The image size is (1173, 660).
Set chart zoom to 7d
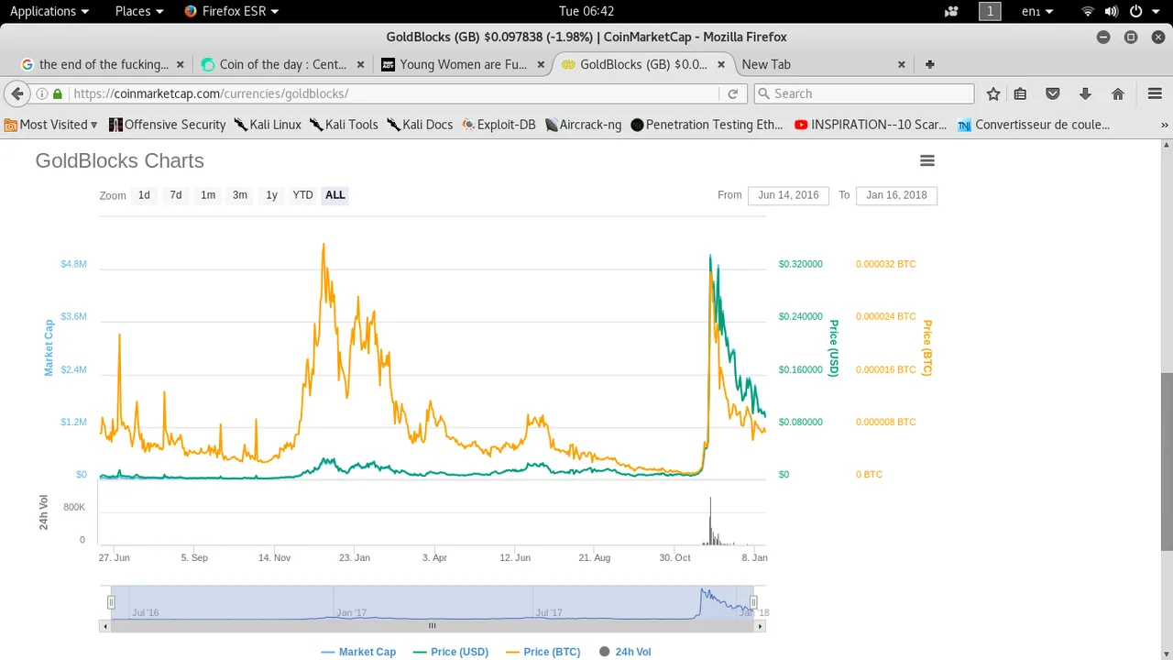pos(176,195)
